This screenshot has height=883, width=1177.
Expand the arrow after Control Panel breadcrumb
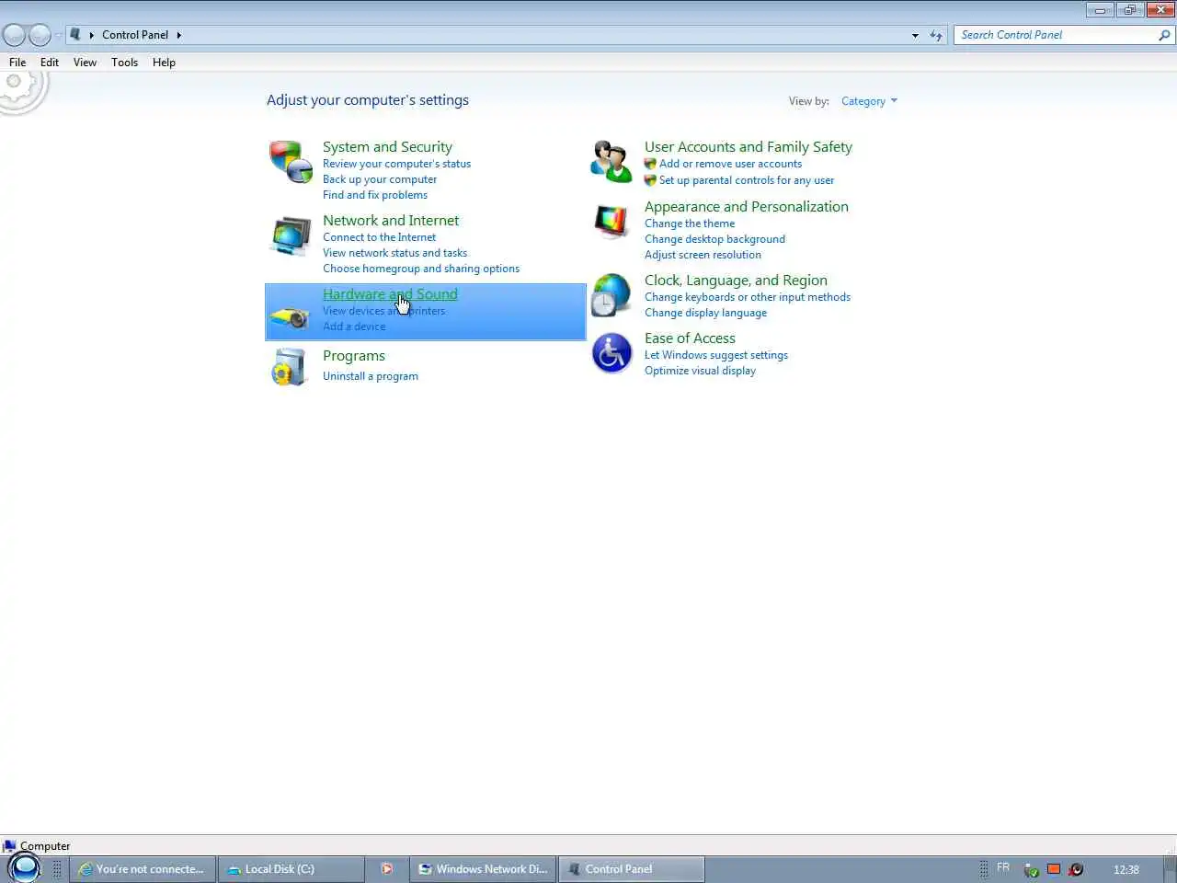click(178, 35)
